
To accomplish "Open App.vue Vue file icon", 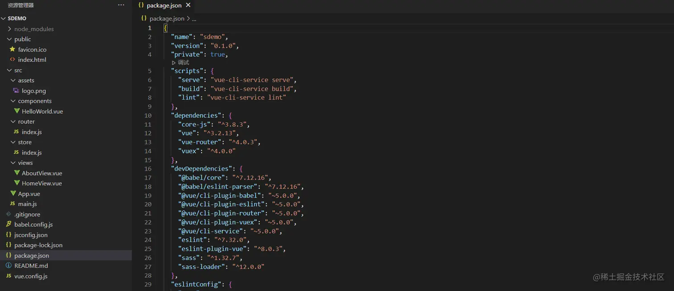I will click(13, 194).
